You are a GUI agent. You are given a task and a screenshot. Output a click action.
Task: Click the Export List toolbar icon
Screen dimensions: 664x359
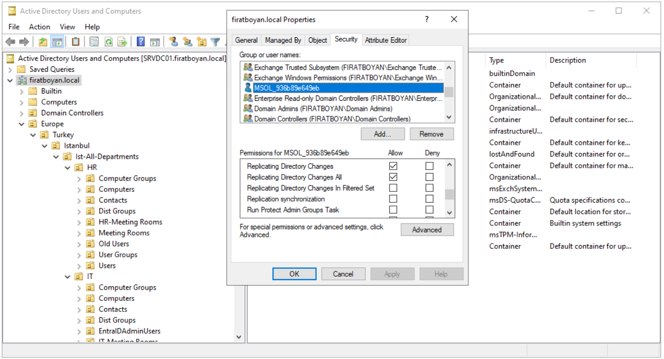(122, 42)
